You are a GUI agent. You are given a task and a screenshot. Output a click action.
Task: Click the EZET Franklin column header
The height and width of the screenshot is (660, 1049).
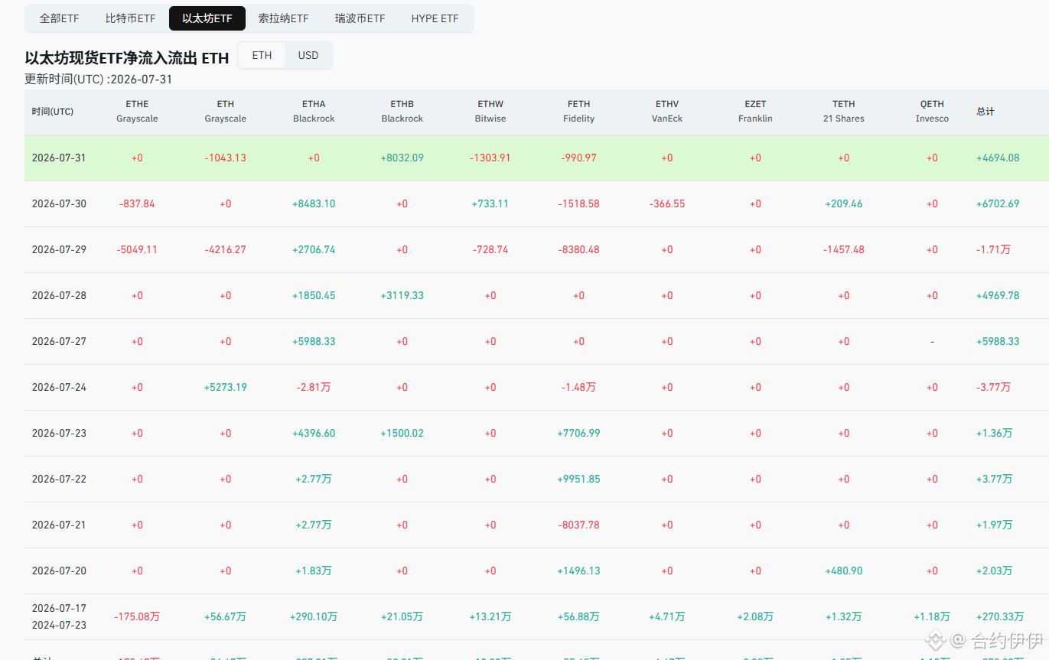click(x=755, y=112)
